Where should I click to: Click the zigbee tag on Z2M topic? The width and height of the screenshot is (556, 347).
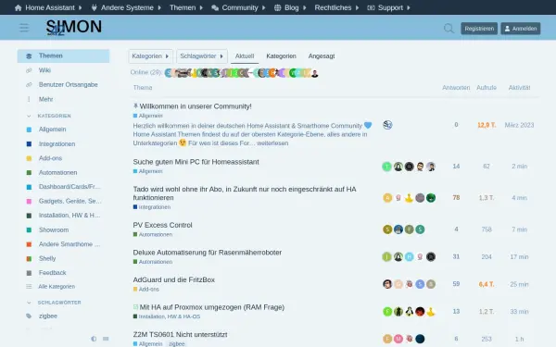(176, 344)
